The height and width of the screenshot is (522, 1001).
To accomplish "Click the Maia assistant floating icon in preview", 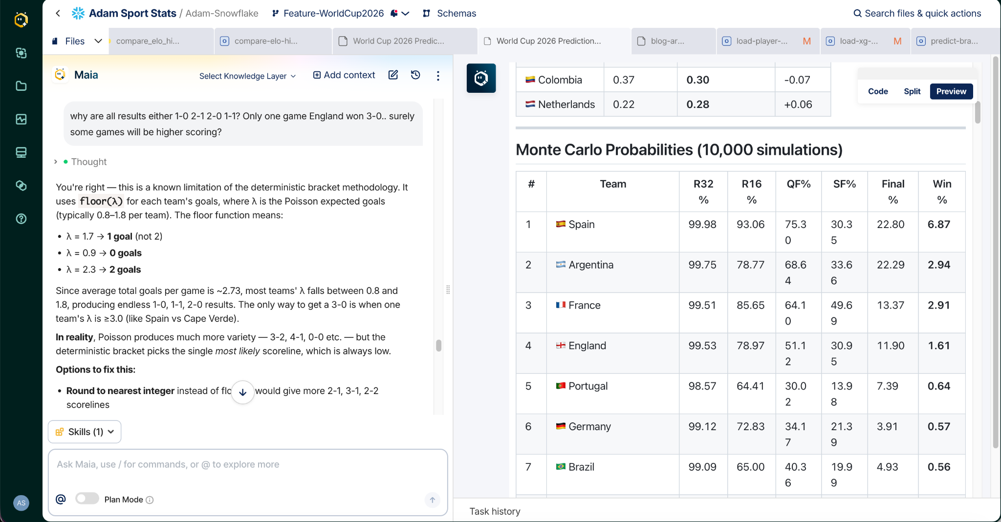I will tap(481, 78).
